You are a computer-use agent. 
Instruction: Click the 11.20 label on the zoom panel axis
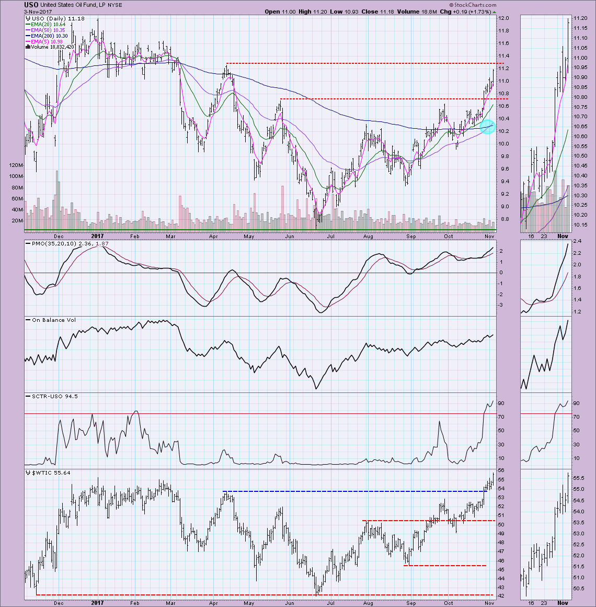pos(580,18)
